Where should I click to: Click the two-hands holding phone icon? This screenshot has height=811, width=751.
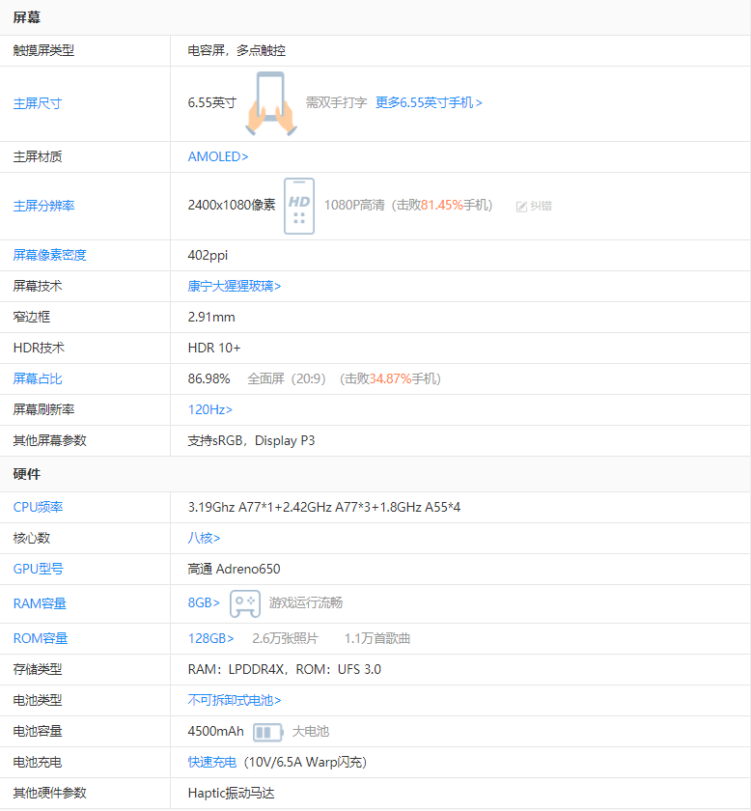(x=271, y=103)
